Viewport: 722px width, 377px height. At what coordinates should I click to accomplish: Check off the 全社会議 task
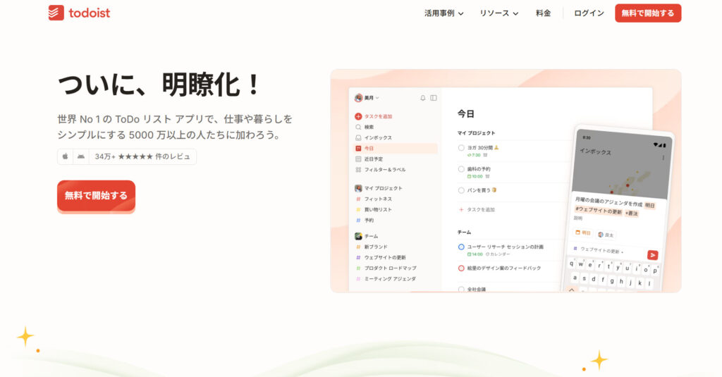tap(461, 289)
